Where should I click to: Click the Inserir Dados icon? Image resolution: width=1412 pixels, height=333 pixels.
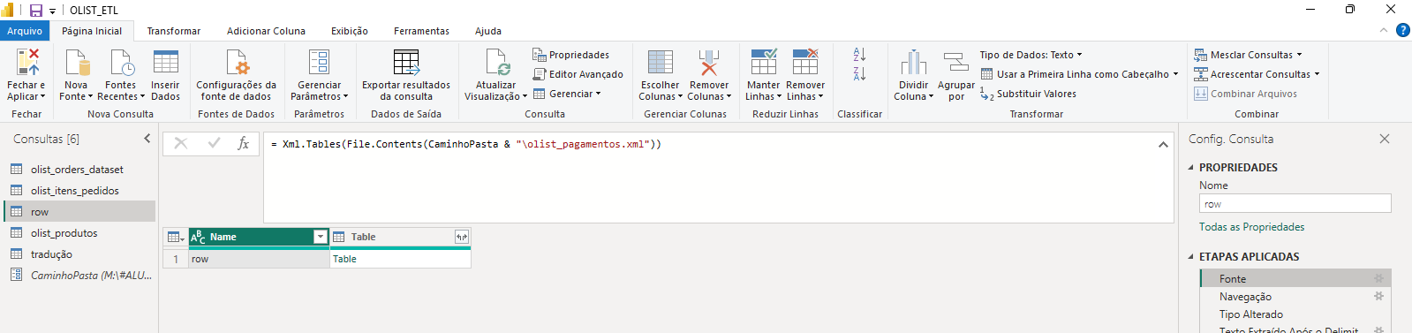(x=165, y=63)
